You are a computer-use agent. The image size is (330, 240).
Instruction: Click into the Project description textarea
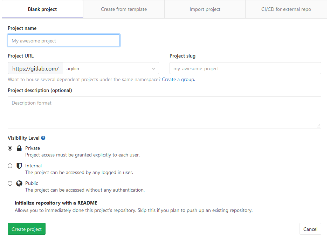[x=164, y=113]
